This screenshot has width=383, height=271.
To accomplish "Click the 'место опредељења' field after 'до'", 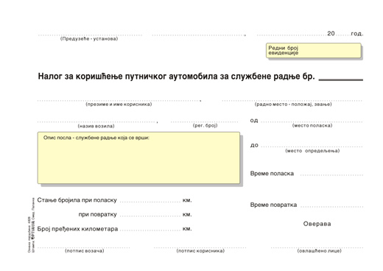I will point(312,147).
